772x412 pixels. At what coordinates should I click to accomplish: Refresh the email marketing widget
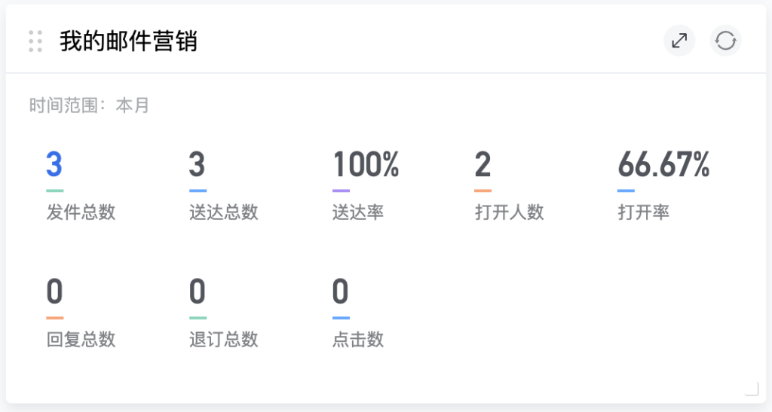(x=725, y=41)
